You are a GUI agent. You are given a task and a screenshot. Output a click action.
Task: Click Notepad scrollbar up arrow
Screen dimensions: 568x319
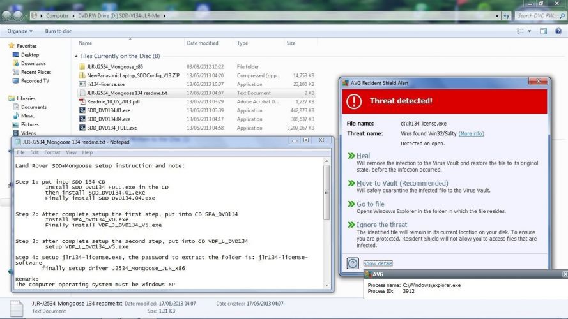click(326, 161)
